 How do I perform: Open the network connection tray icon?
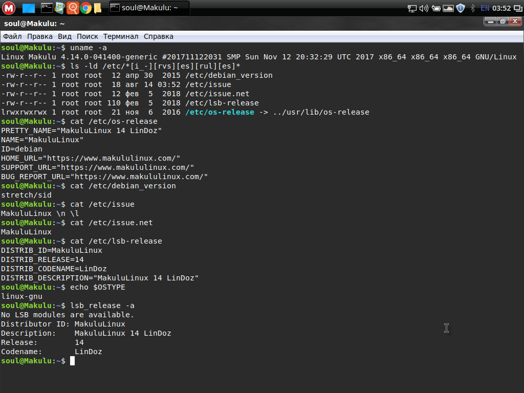(412, 8)
